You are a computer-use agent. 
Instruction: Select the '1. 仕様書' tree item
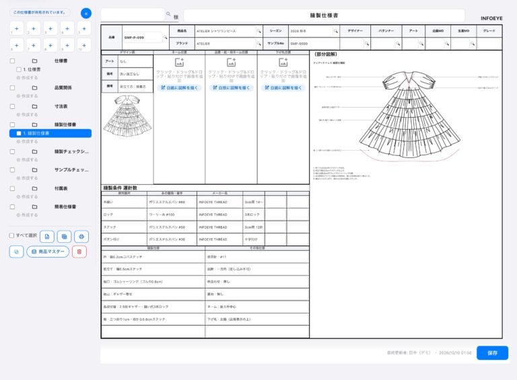click(x=32, y=69)
